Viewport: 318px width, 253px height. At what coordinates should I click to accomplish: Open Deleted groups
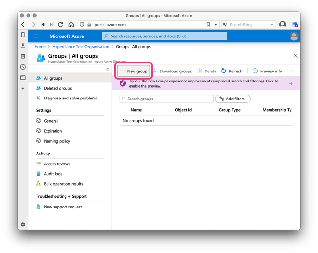point(57,88)
